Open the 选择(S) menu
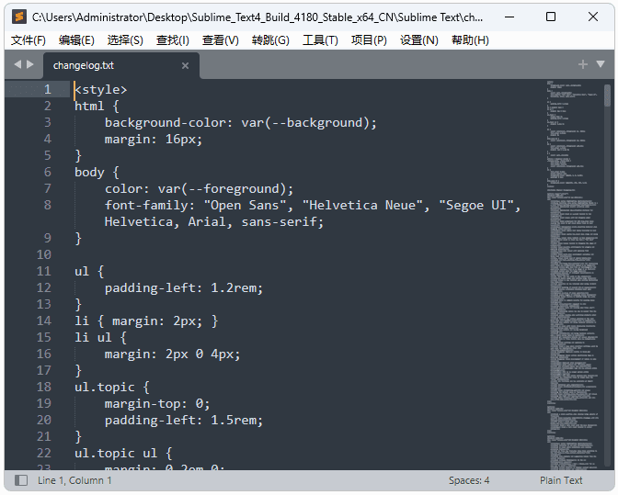618x495 pixels. pyautogui.click(x=125, y=40)
